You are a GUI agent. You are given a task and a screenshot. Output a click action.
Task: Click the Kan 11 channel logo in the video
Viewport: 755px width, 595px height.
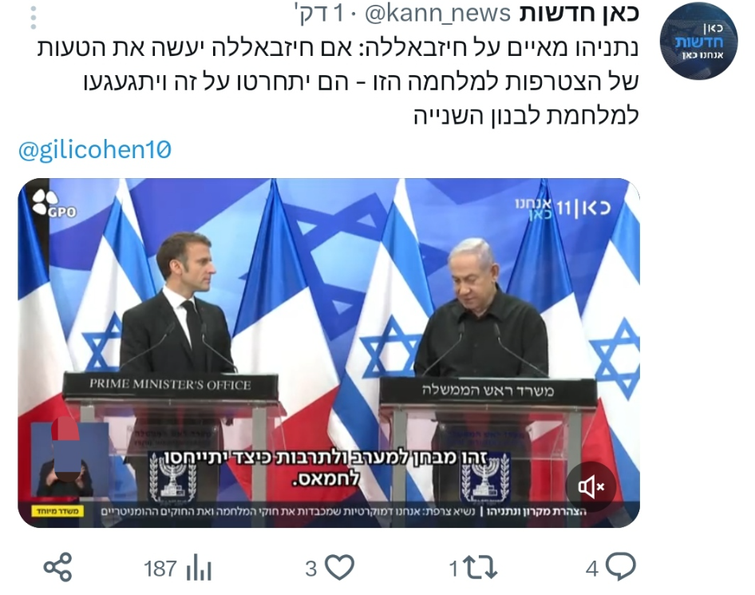563,208
